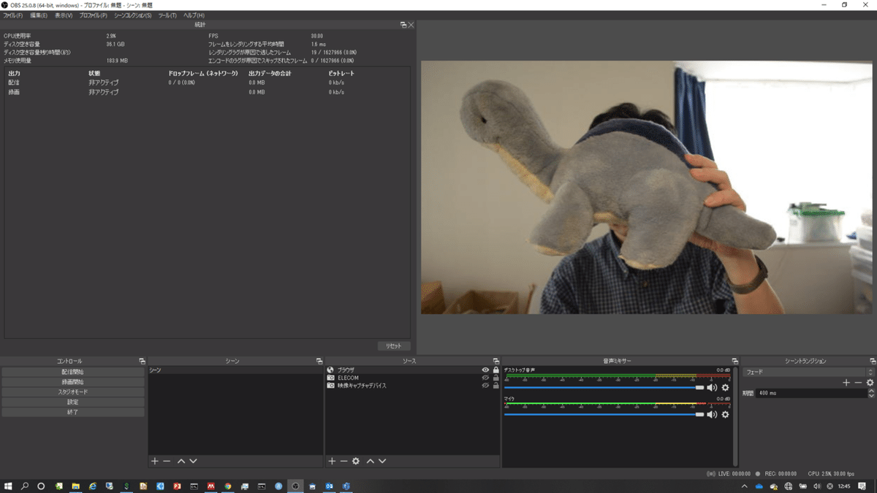The image size is (877, 493).
Task: Open taskbar volume tray icon
Action: [817, 486]
